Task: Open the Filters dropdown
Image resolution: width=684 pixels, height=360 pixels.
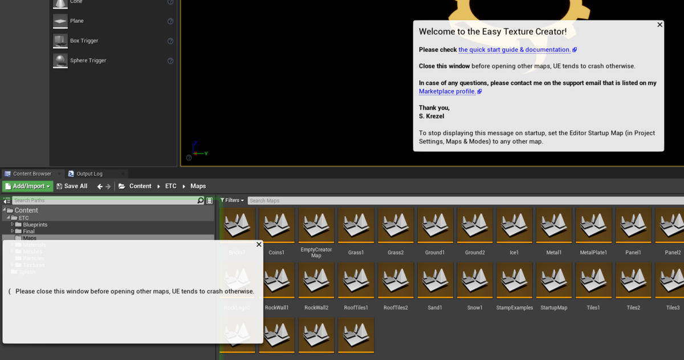Action: pyautogui.click(x=232, y=200)
